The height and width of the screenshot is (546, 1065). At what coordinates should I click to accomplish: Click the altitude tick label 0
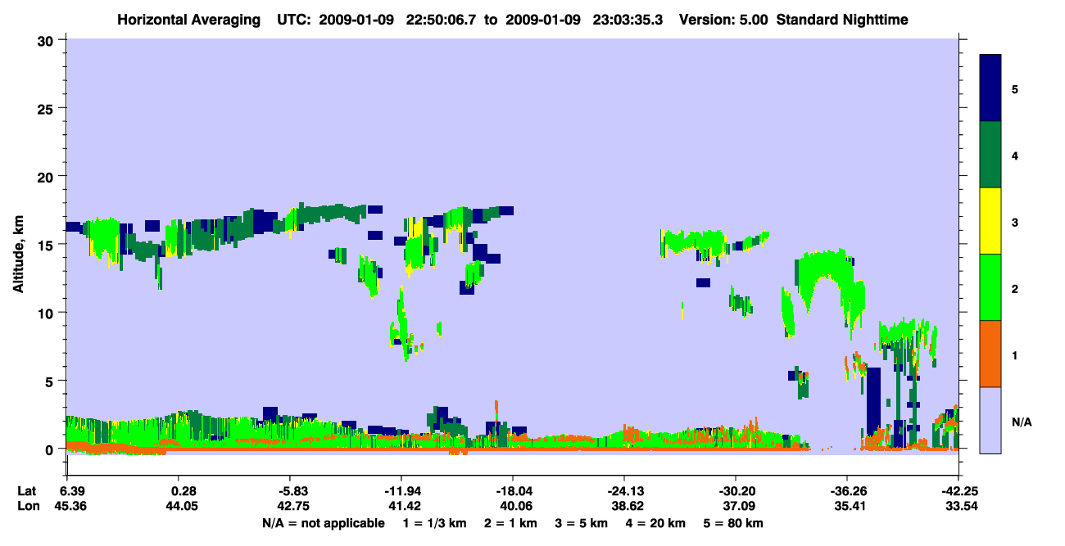coord(51,449)
